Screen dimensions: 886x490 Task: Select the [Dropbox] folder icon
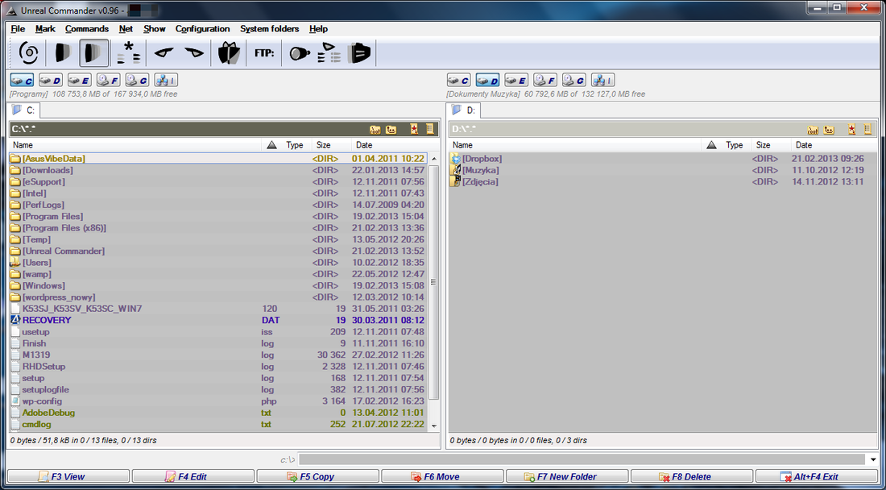pos(455,159)
